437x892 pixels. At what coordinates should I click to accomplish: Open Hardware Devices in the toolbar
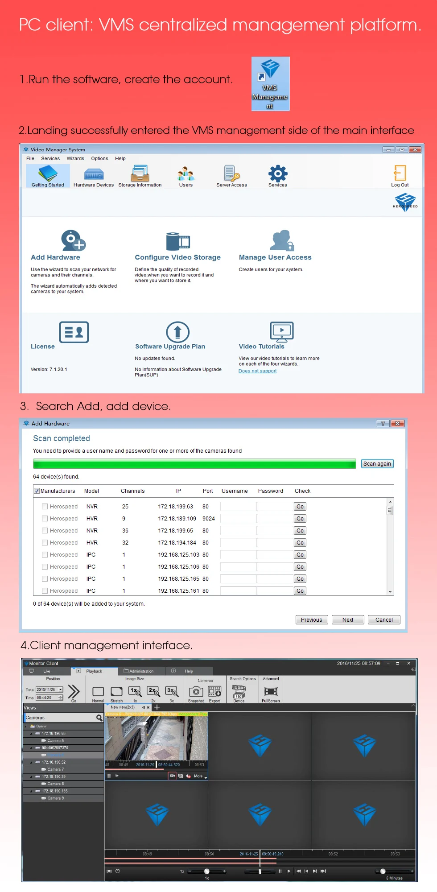[x=94, y=176]
